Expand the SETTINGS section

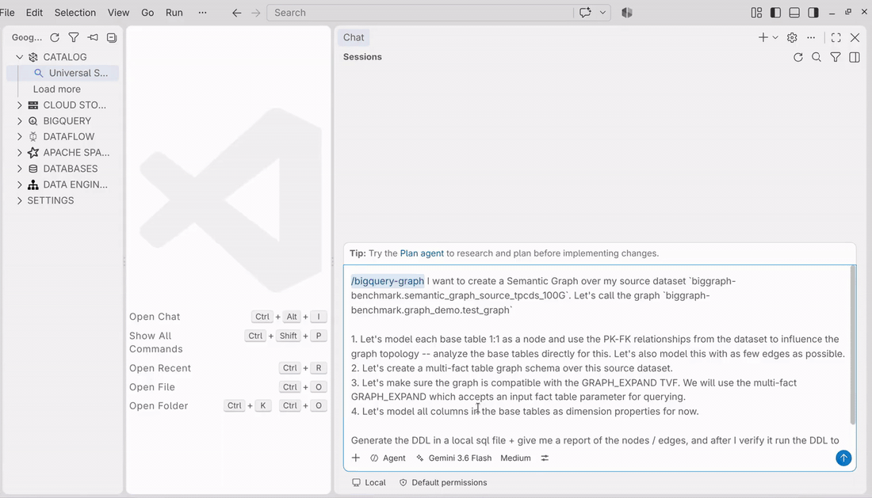pyautogui.click(x=20, y=200)
